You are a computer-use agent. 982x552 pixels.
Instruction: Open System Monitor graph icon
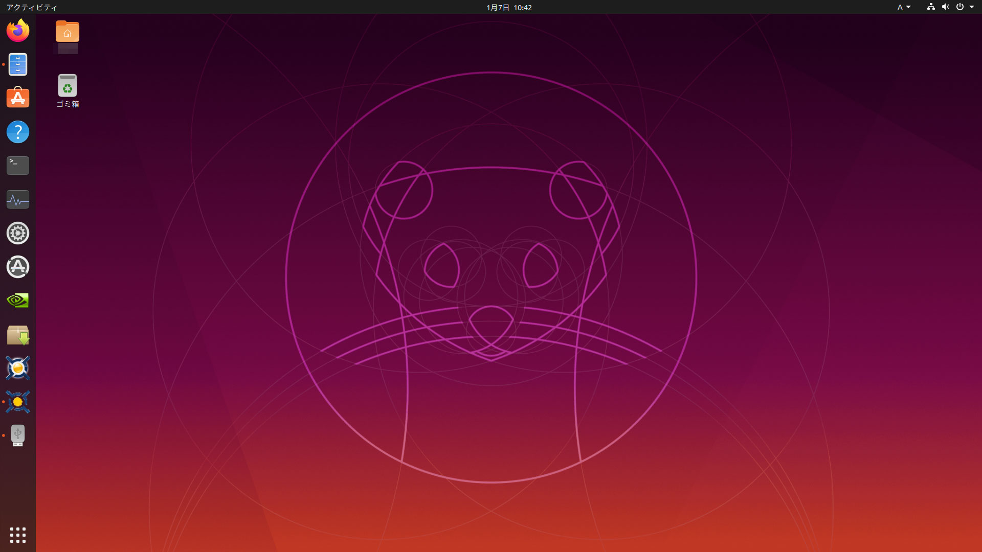(18, 199)
